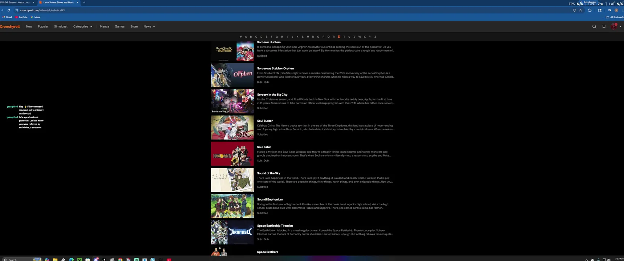The height and width of the screenshot is (261, 624).
Task: Open the Crunchyroll search icon
Action: tap(594, 26)
